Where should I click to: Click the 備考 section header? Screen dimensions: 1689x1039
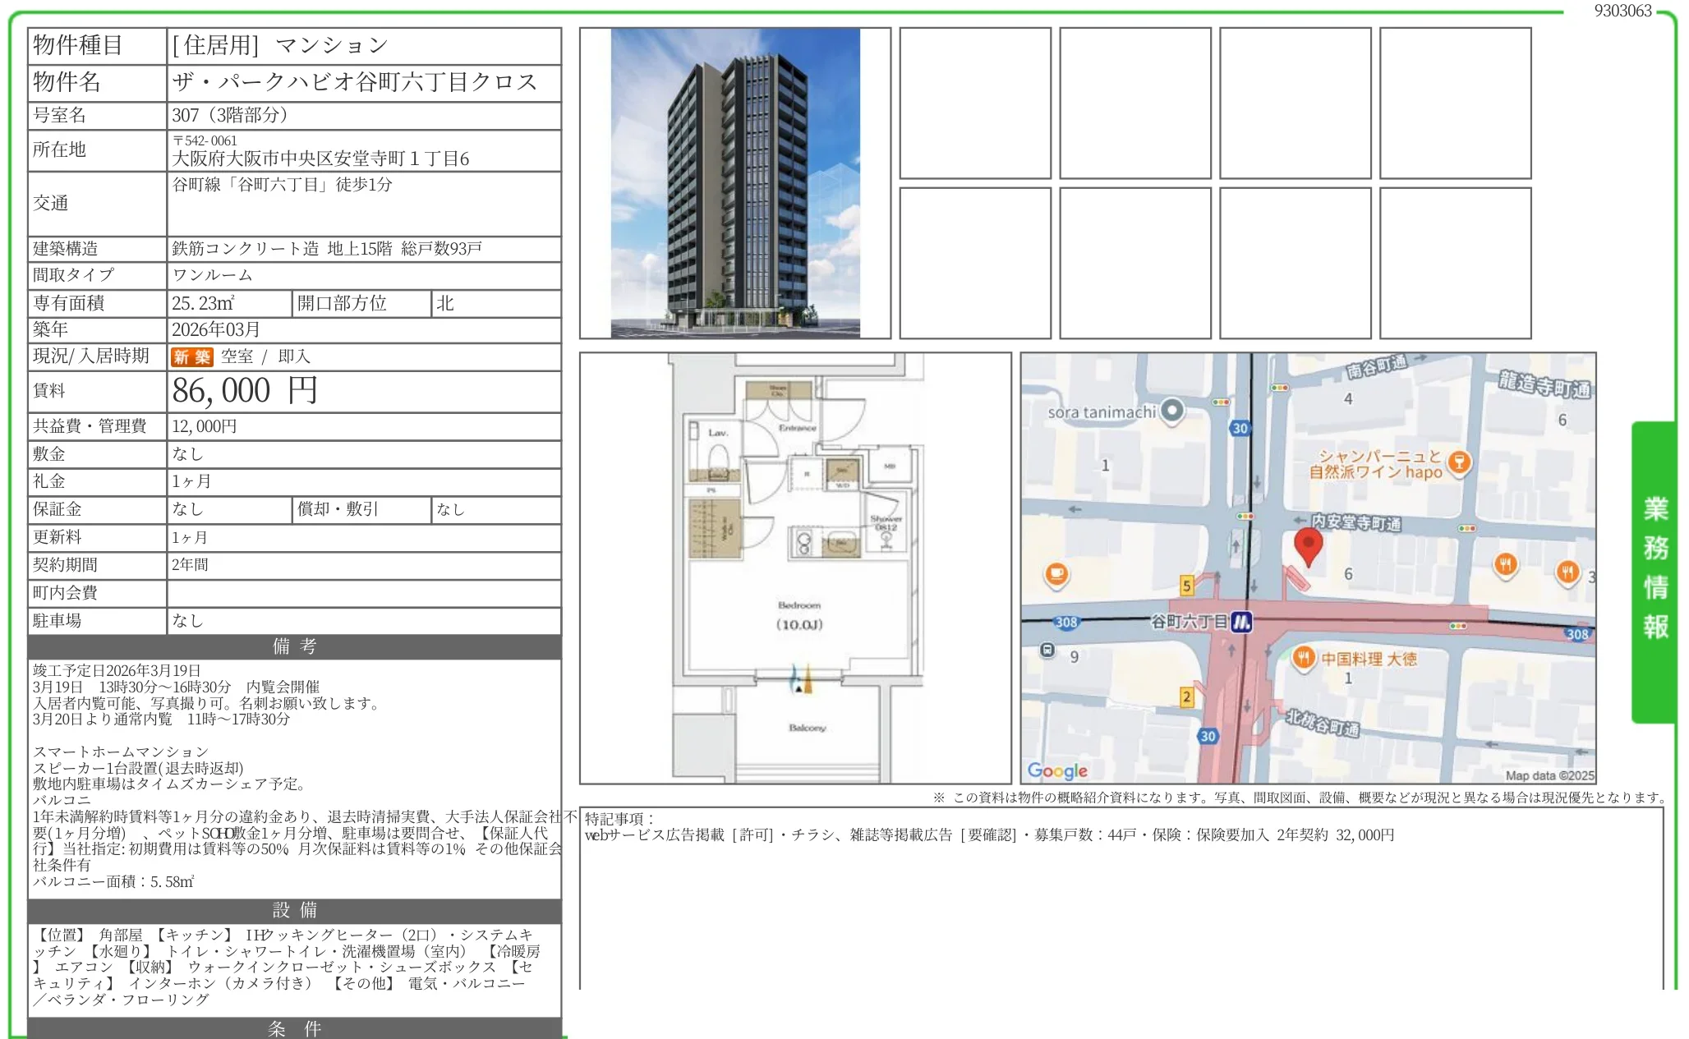point(294,646)
